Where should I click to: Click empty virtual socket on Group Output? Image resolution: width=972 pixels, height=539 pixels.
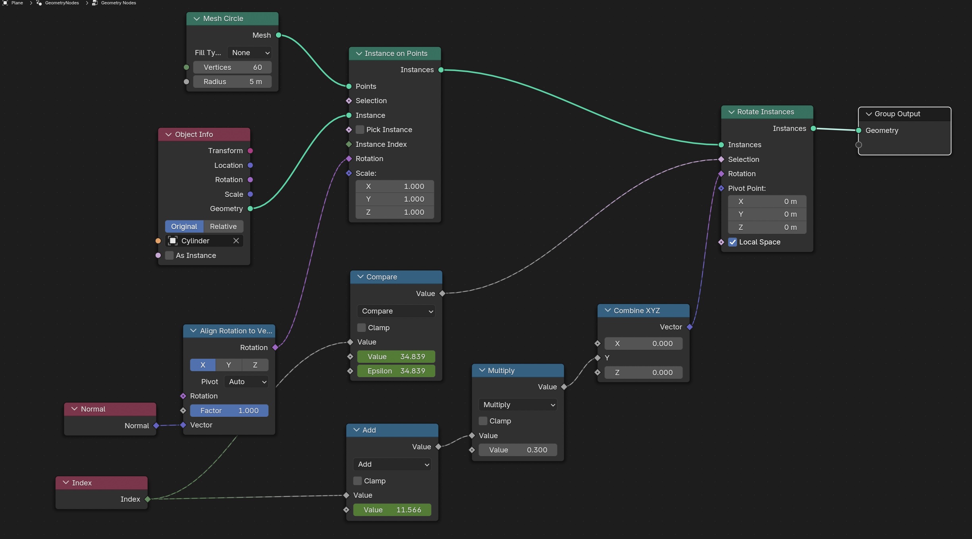858,145
